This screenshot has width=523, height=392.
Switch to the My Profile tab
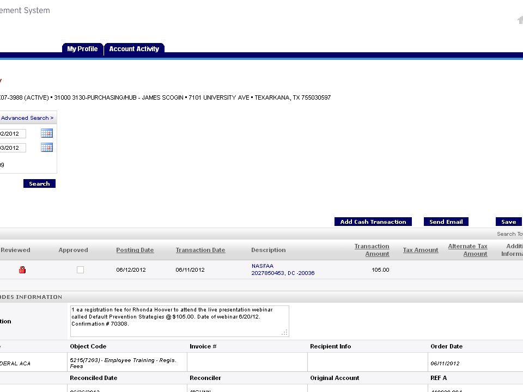coord(82,48)
